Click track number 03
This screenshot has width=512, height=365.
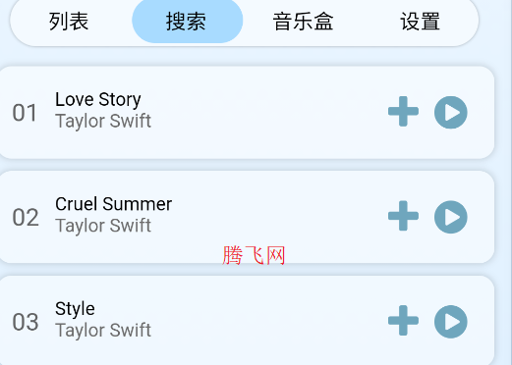(x=26, y=322)
